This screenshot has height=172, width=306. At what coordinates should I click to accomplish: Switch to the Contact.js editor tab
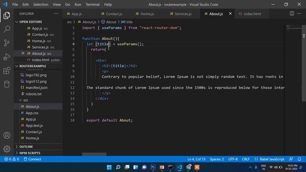[x=114, y=14]
